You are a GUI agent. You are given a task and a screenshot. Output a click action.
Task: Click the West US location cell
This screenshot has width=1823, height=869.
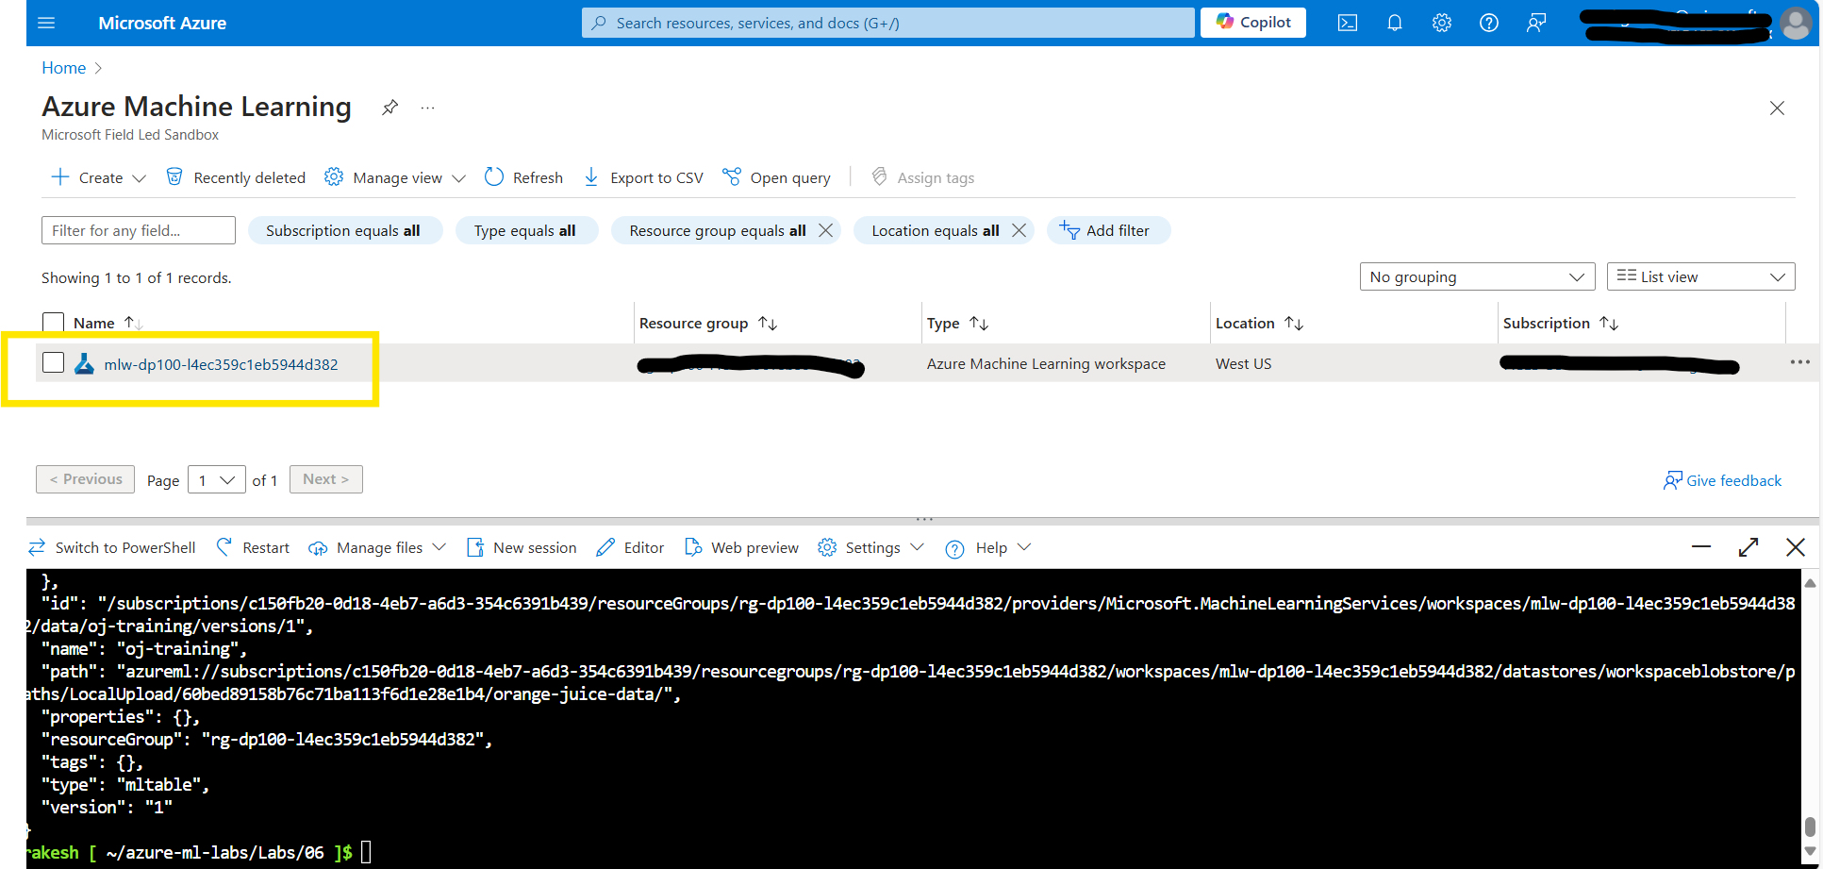point(1243,363)
